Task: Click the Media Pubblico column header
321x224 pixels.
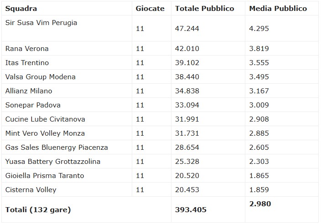Action: click(278, 9)
